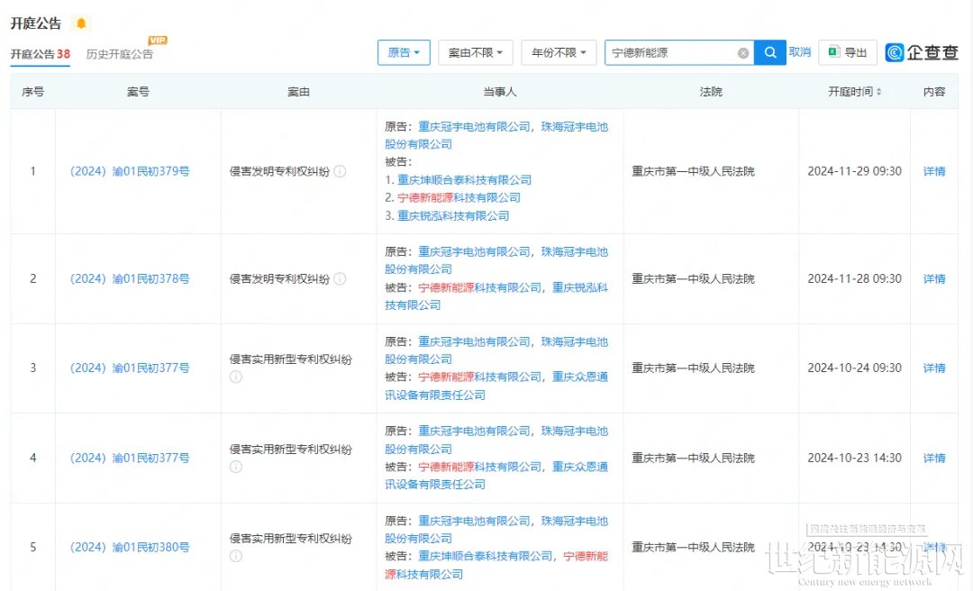Click the blue magnifier search button

[x=770, y=53]
